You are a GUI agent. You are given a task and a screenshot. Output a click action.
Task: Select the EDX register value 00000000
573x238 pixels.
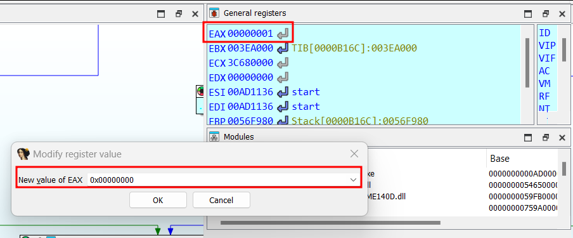tap(250, 77)
